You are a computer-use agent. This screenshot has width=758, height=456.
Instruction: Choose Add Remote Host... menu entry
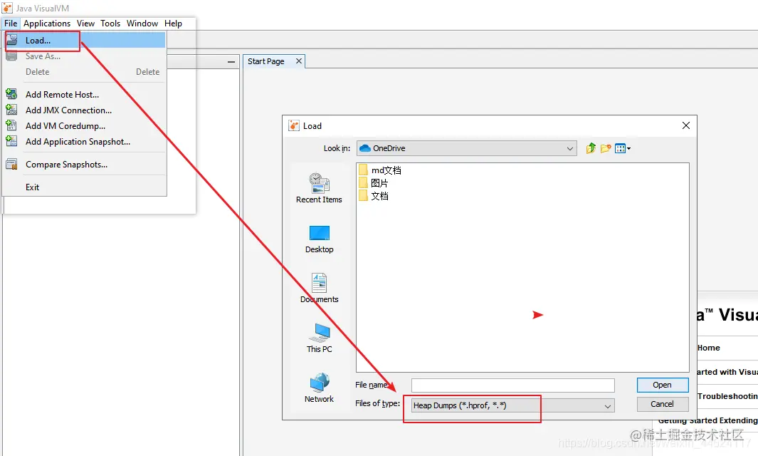[85, 94]
